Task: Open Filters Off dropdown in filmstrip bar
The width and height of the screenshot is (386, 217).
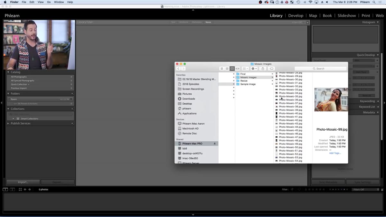Action: click(365, 189)
